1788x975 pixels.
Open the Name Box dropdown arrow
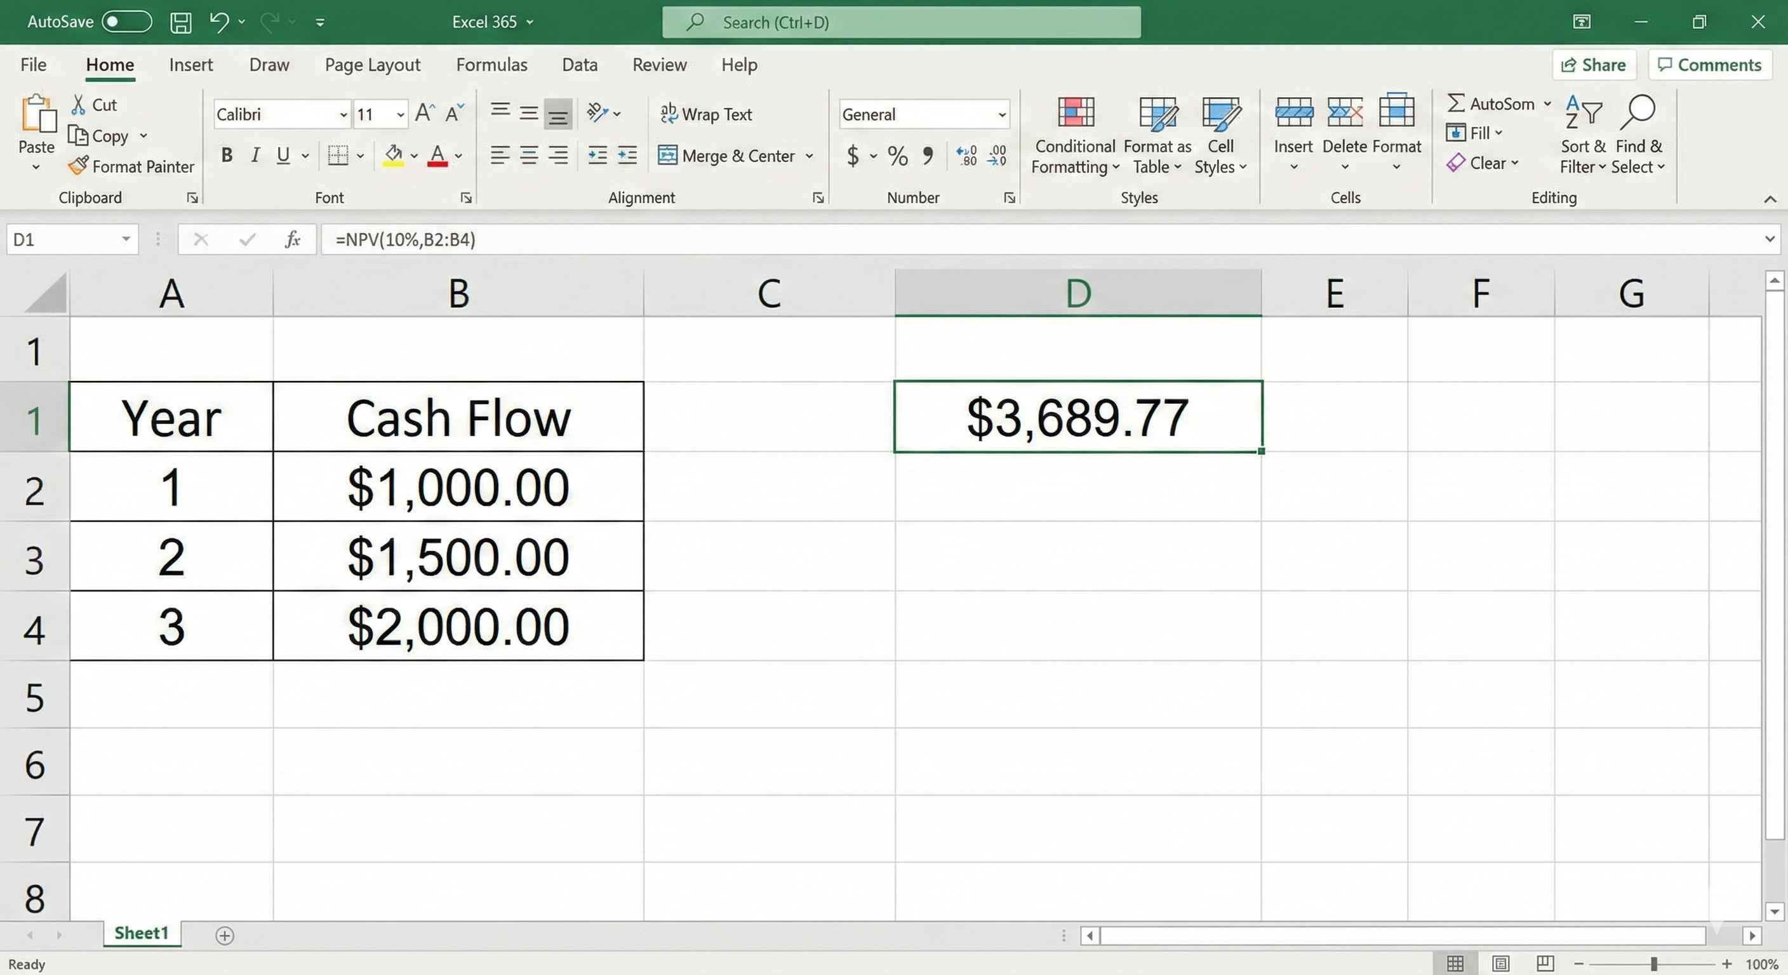pyautogui.click(x=126, y=239)
